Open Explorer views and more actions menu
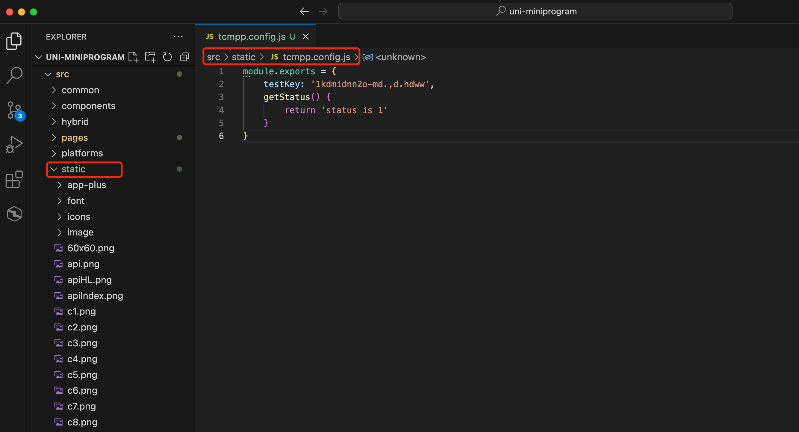This screenshot has width=799, height=432. 178,37
